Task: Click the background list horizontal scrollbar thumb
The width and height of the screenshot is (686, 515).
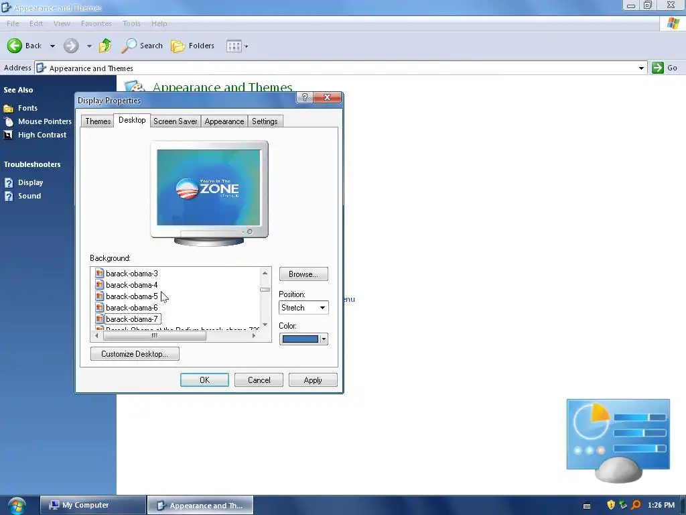Action: point(155,336)
